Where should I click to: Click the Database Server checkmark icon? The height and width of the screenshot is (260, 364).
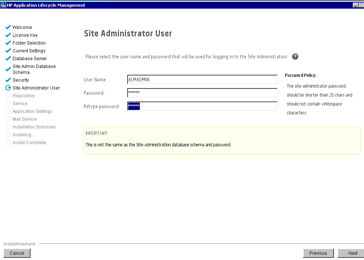click(8, 58)
